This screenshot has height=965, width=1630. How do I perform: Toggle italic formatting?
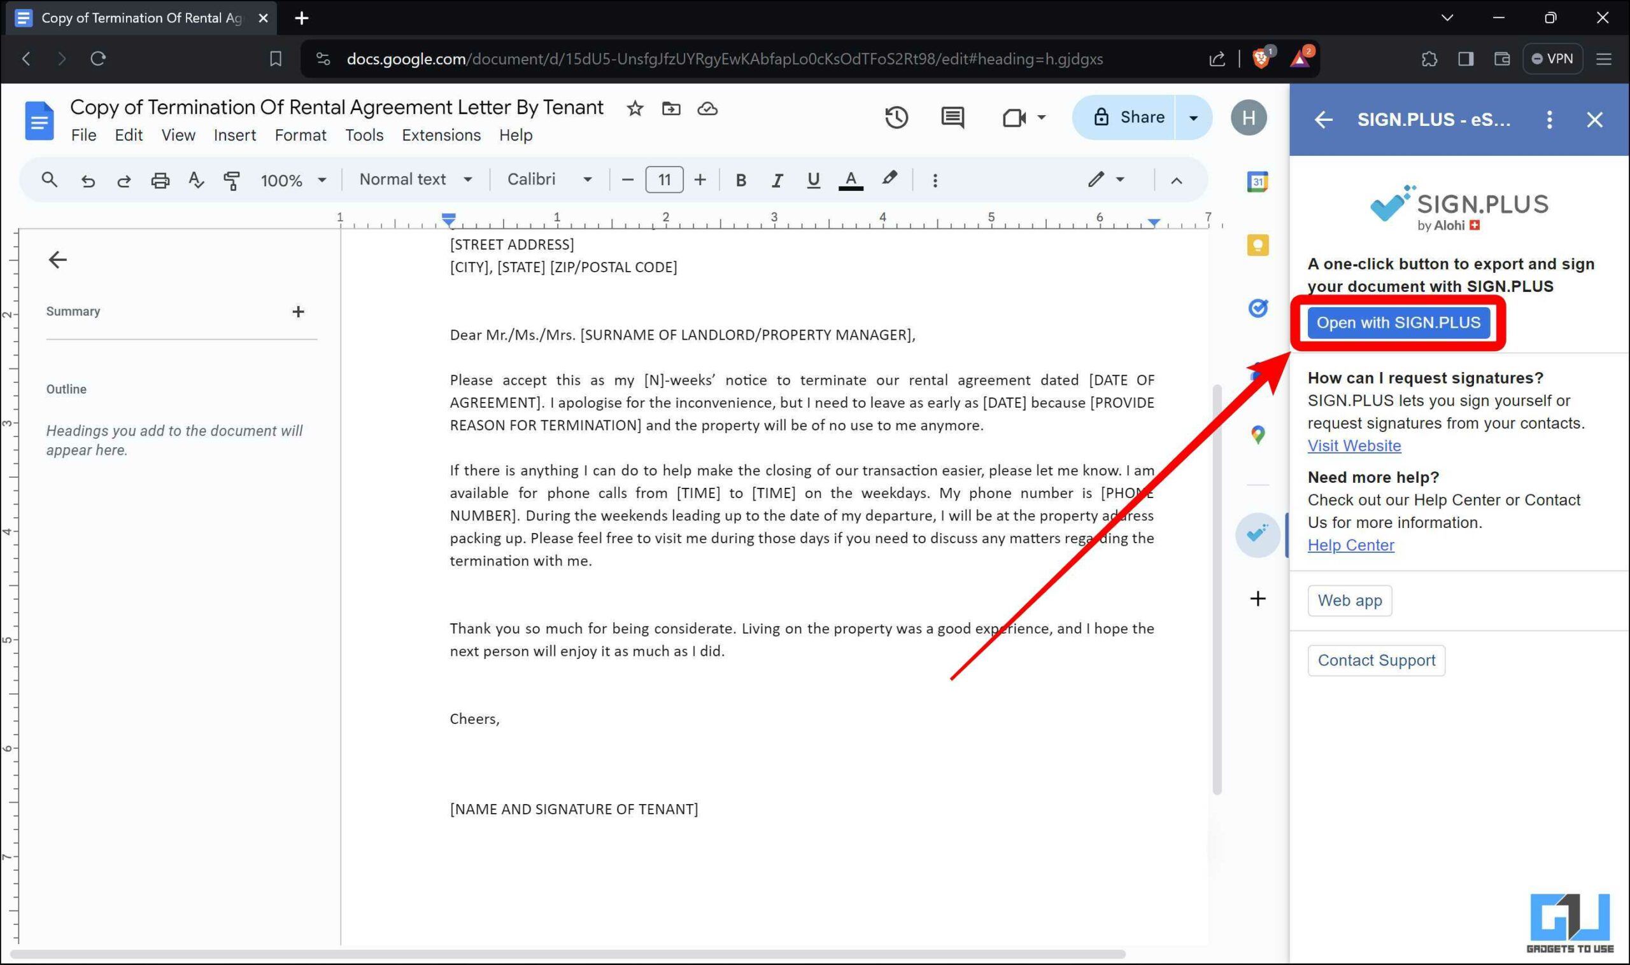(x=776, y=180)
